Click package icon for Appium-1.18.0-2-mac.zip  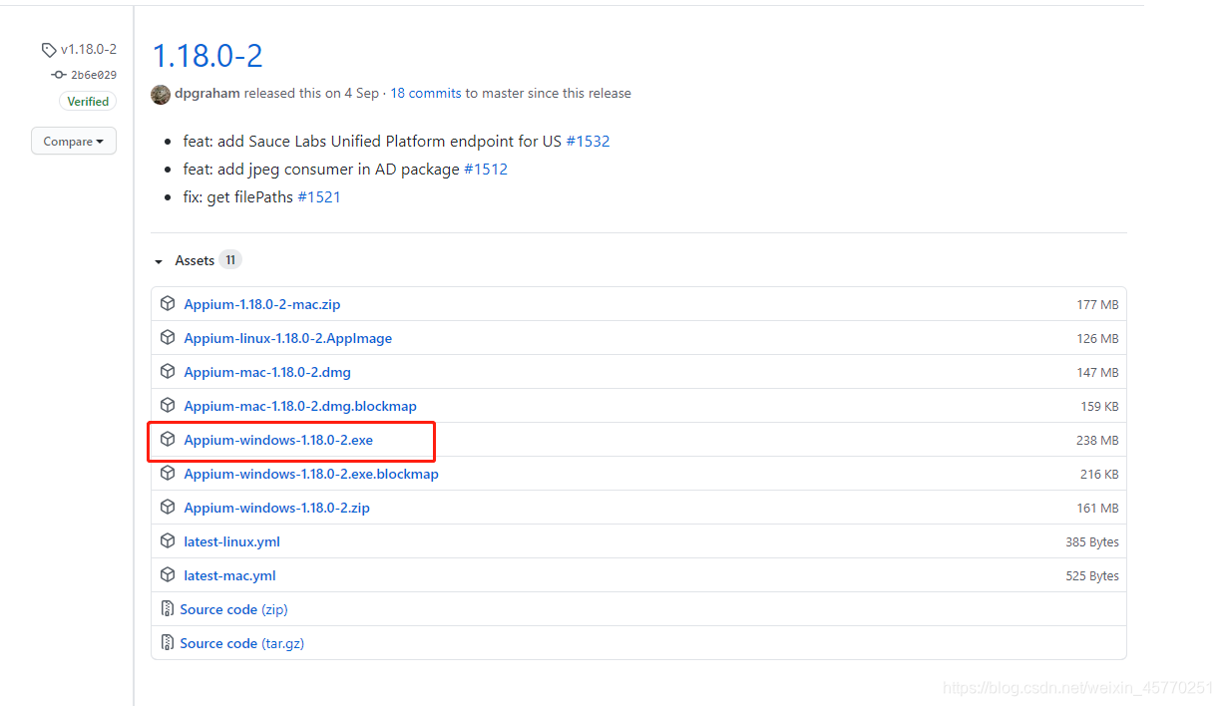(x=168, y=303)
